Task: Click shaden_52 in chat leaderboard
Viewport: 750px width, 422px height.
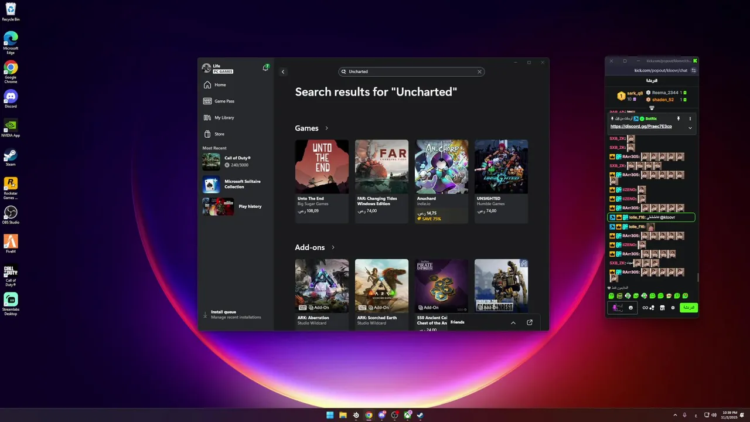Action: [662, 100]
